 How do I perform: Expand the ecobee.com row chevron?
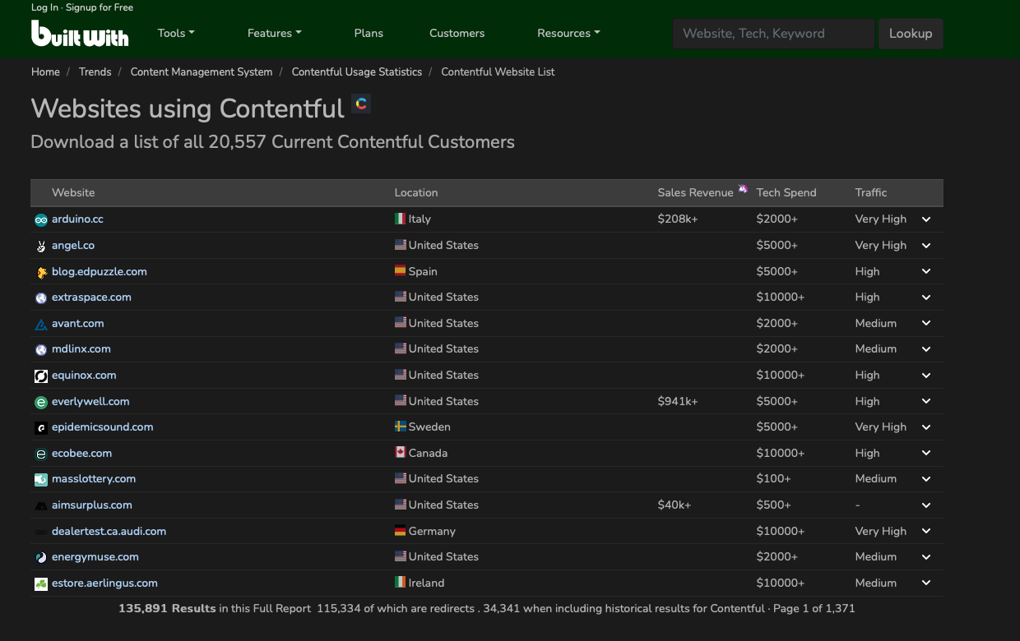pyautogui.click(x=926, y=453)
